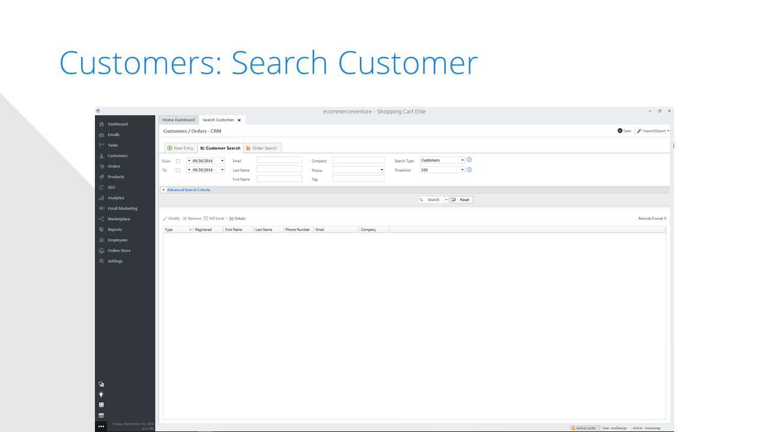Open the Import/Export dropdown menu

[652, 131]
